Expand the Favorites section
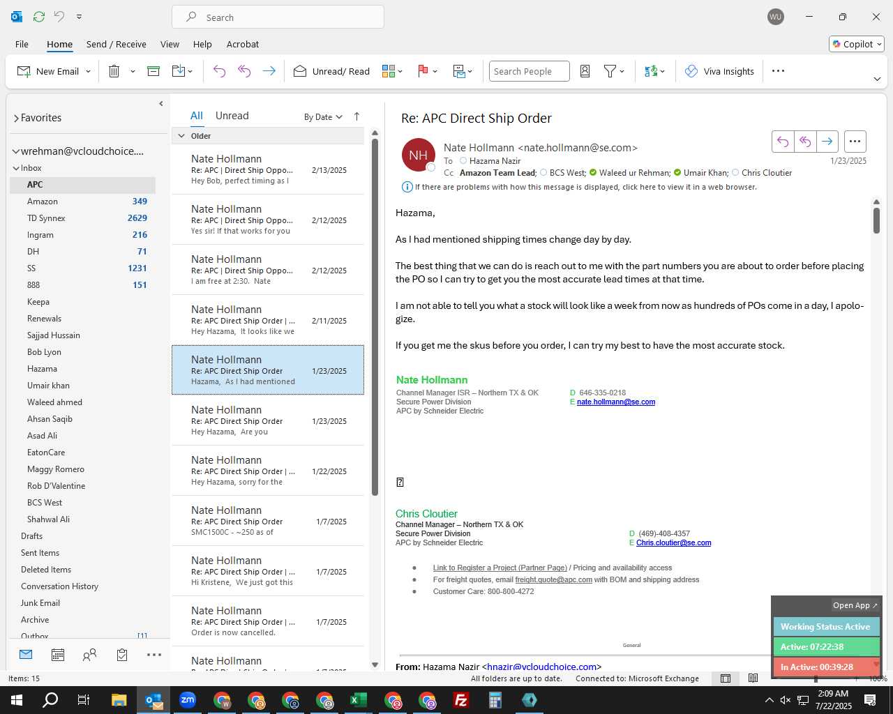 coord(16,118)
